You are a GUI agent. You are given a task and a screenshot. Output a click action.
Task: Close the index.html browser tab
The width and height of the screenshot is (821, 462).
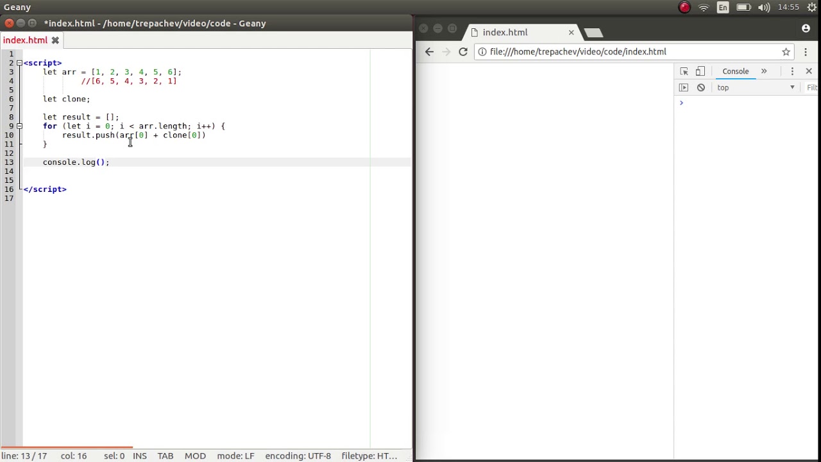coord(571,32)
